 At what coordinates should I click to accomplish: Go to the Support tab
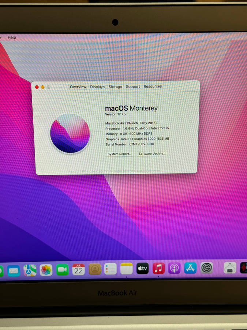[133, 87]
